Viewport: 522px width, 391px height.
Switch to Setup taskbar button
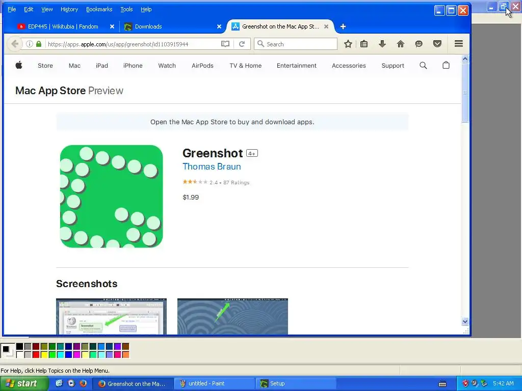point(296,383)
